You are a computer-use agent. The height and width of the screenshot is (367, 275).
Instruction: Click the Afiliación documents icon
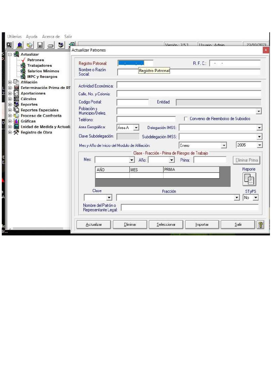(16, 82)
